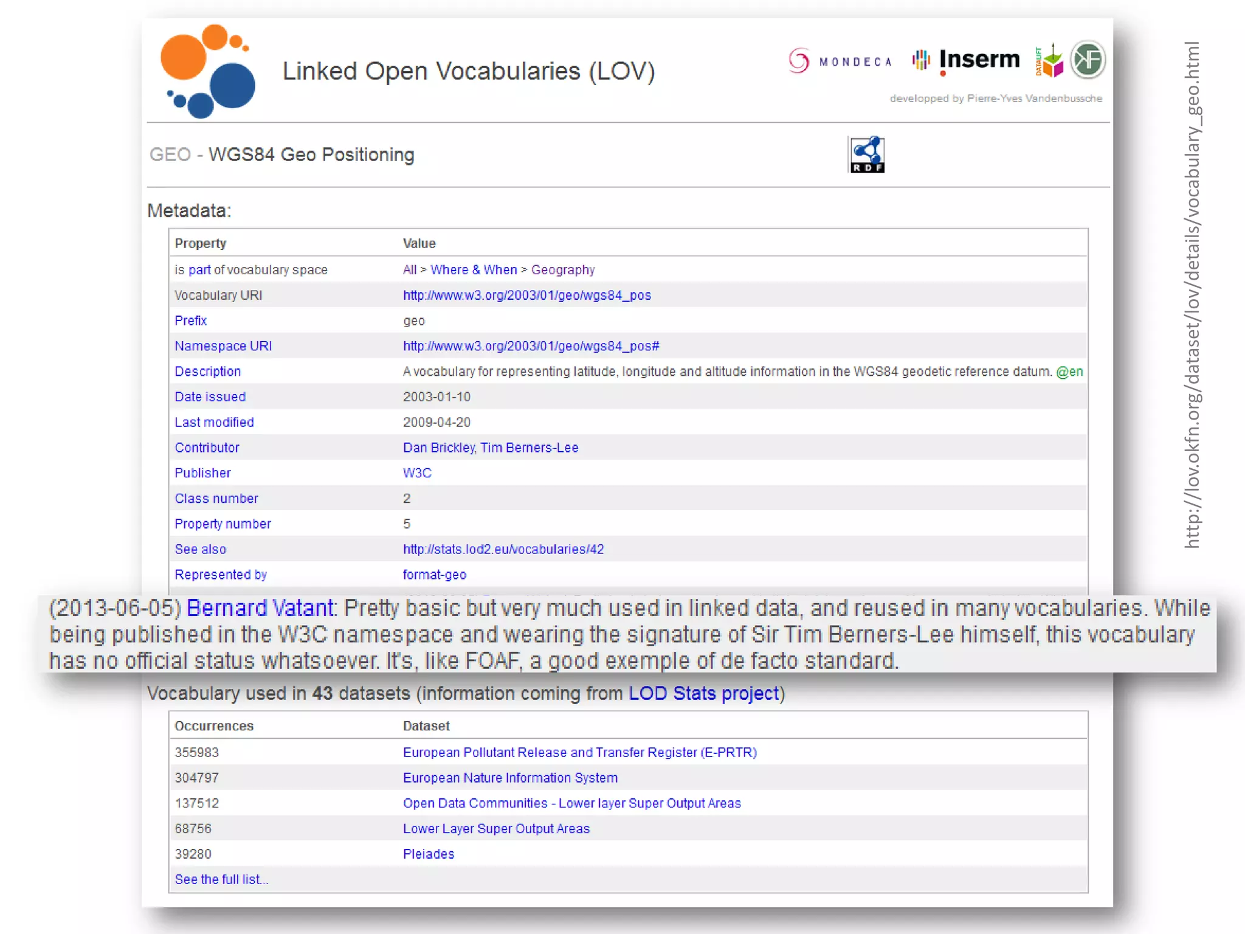Open contributor 'Tim Berners-Lee' link
The height and width of the screenshot is (934, 1245).
[x=529, y=448]
